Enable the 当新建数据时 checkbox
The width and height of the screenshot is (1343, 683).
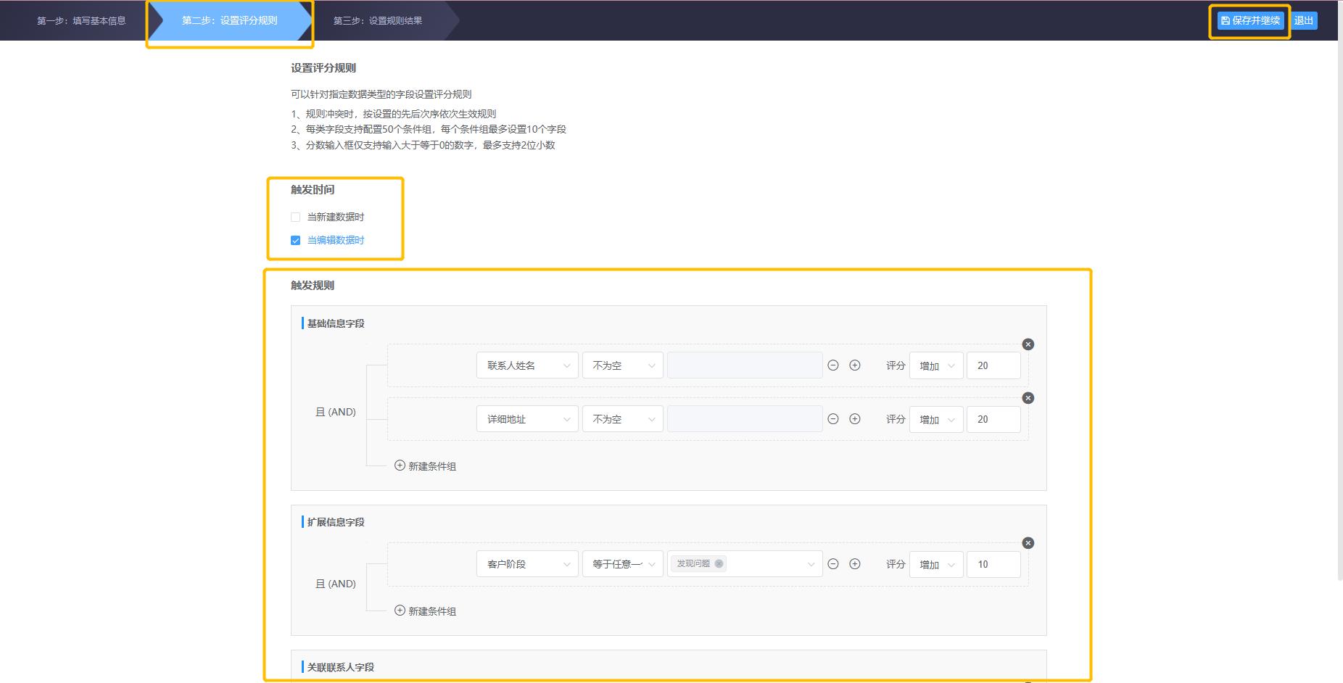click(296, 217)
